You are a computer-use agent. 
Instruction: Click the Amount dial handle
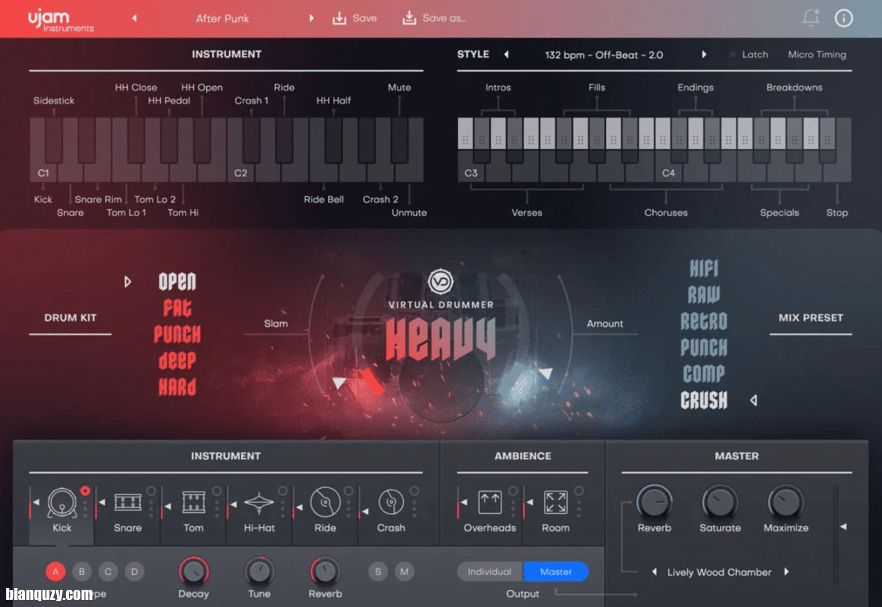pos(545,374)
